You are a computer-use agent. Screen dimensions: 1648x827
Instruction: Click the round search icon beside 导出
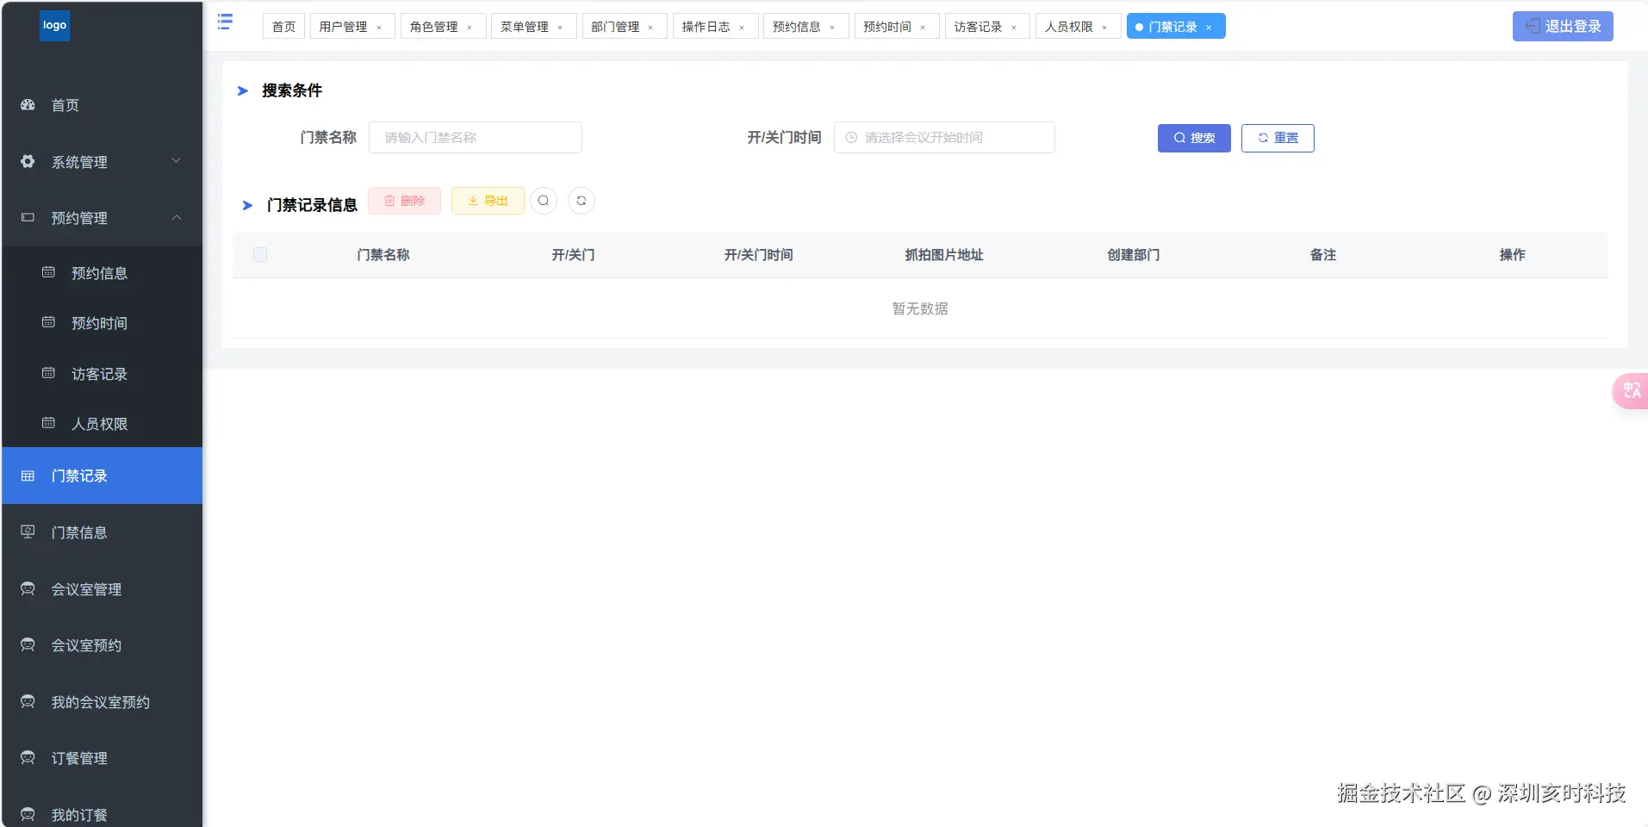coord(544,201)
